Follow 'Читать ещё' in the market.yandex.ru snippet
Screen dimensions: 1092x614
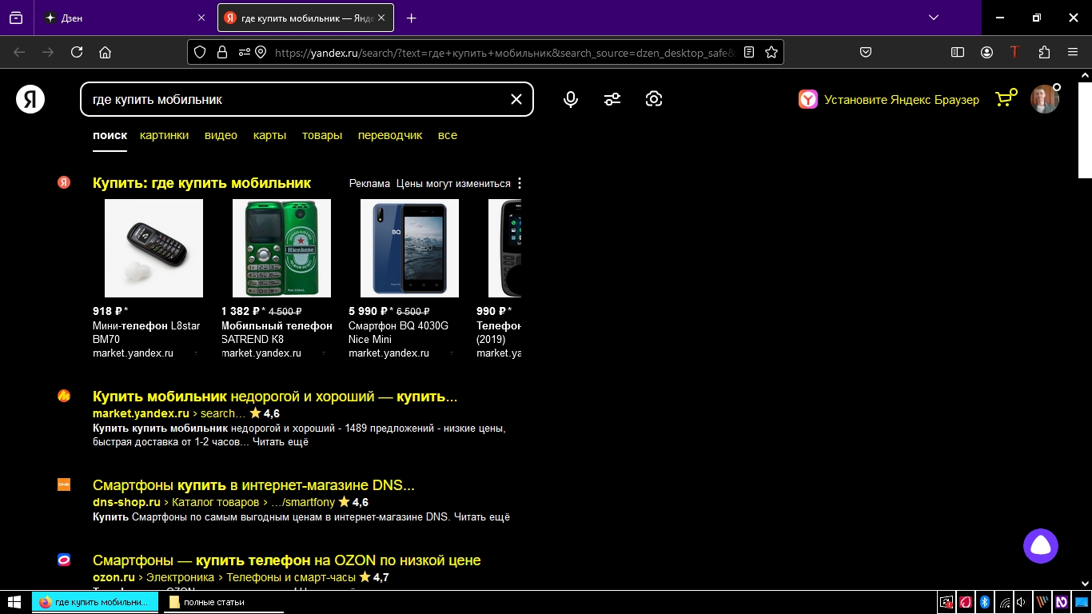(281, 441)
